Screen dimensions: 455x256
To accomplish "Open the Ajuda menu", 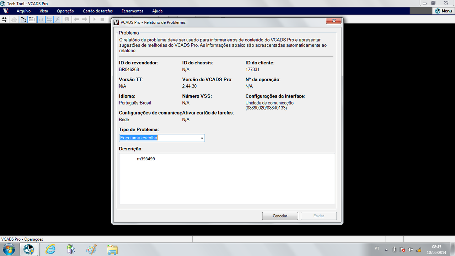I will [157, 11].
